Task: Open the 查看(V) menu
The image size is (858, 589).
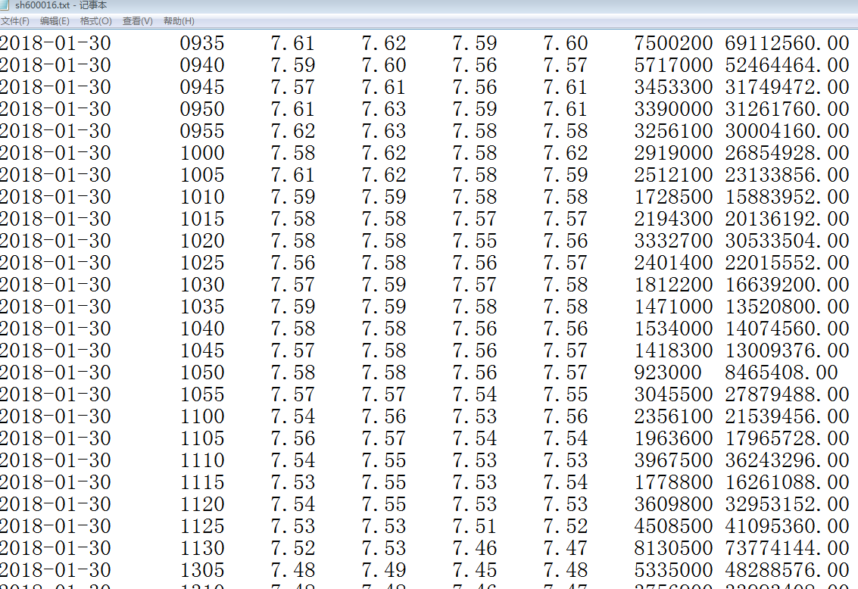Action: pyautogui.click(x=137, y=21)
